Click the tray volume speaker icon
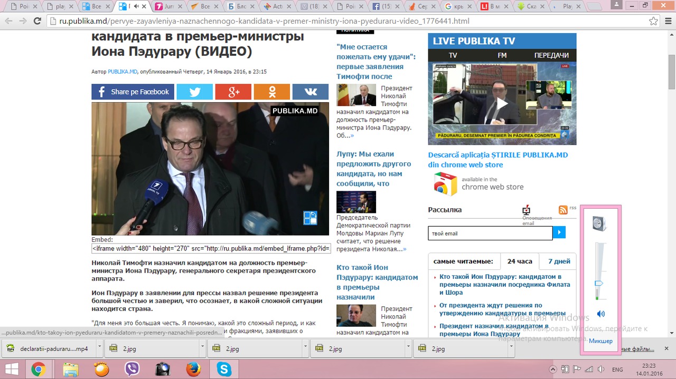Screen dimensions: 676x379 tap(601, 370)
